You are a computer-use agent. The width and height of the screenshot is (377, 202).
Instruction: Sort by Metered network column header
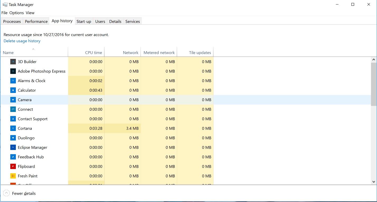(159, 52)
